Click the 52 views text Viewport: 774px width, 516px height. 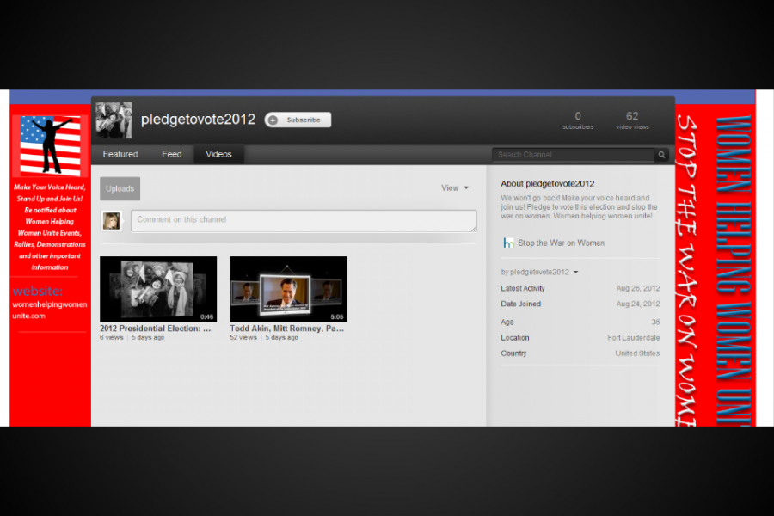243,337
